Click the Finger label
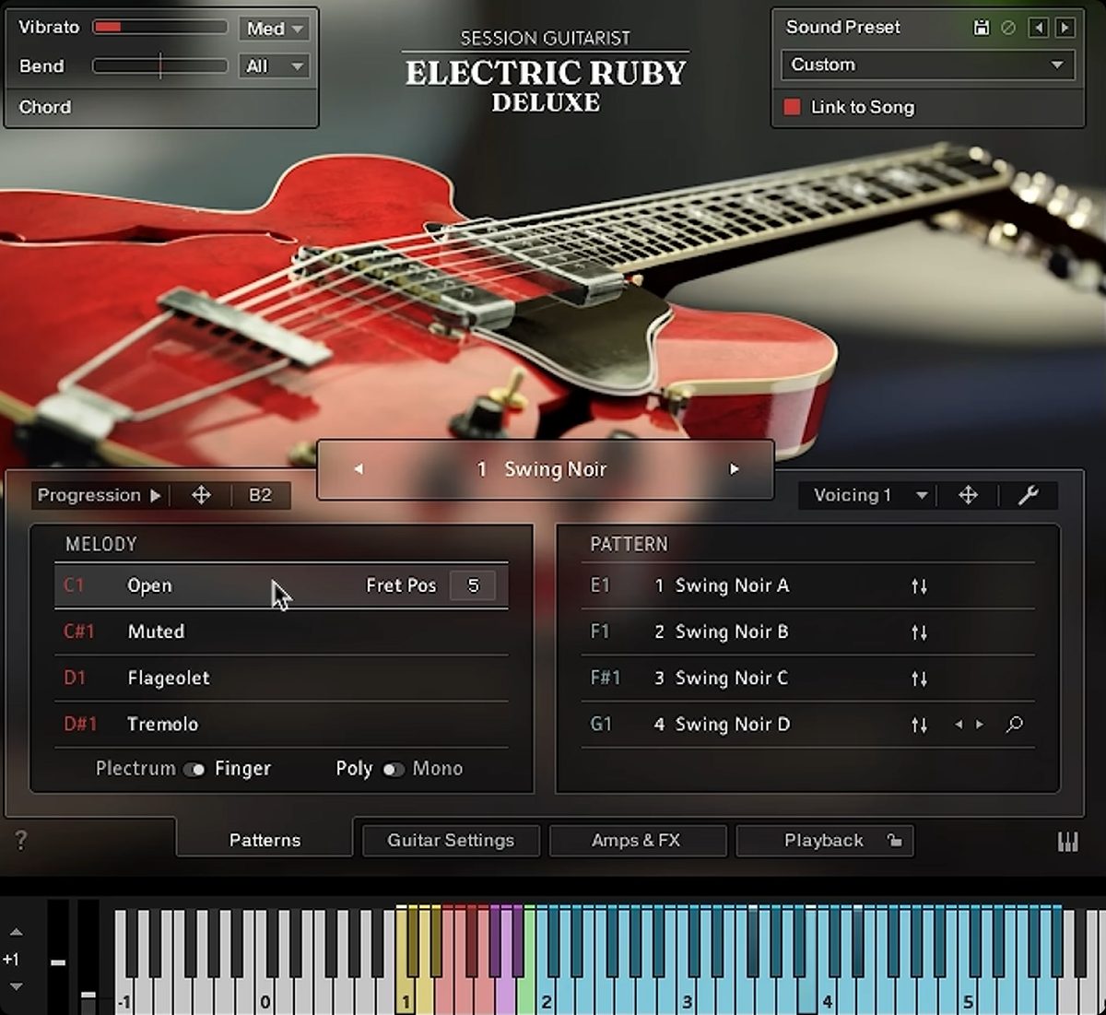Screen dimensions: 1106x1015 click(x=242, y=769)
